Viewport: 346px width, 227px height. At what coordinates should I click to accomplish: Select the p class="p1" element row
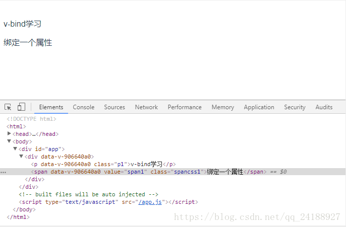pos(103,164)
